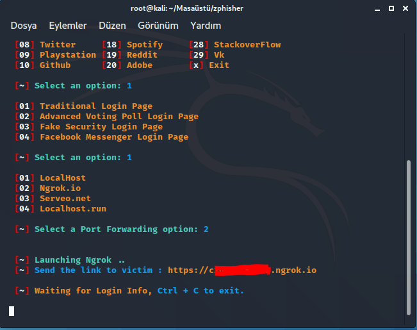The image size is (417, 330).
Task: Click the 'Spotify' option text
Action: (145, 45)
